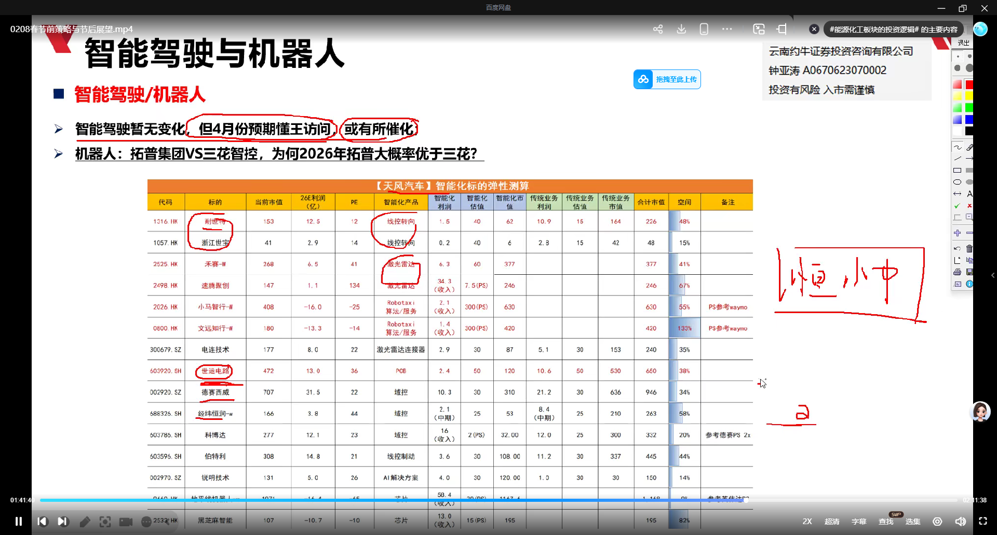Take a screenshot of the video frame
The image size is (997, 535).
pos(105,522)
